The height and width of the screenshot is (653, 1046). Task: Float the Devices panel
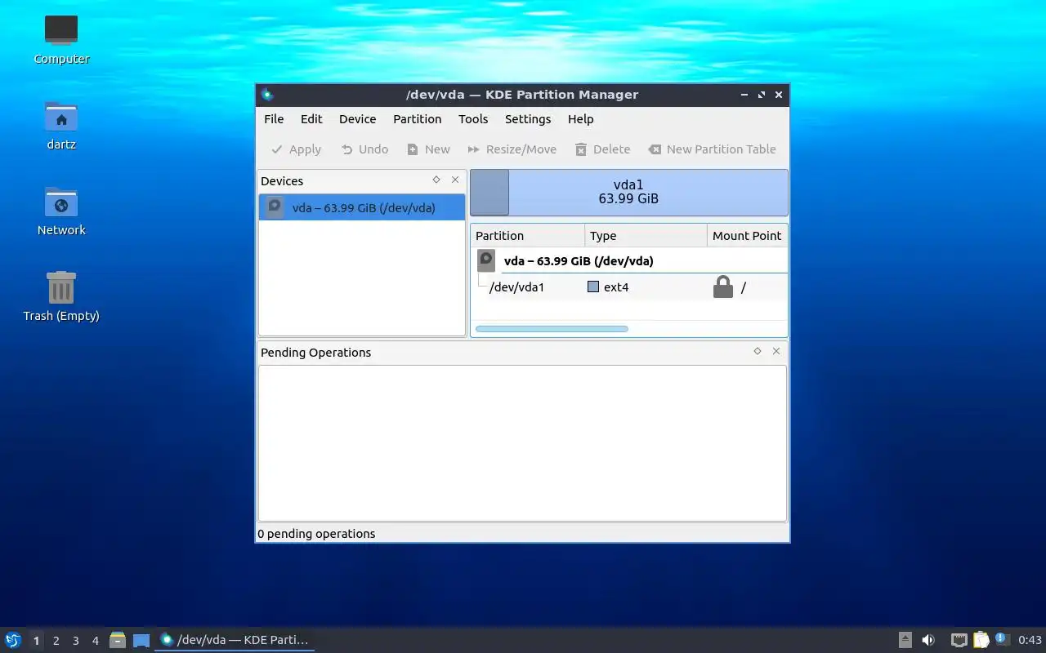[436, 180]
